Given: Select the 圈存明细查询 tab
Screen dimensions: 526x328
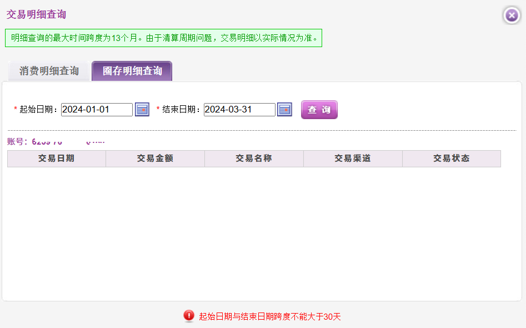Looking at the screenshot, I should click(132, 71).
